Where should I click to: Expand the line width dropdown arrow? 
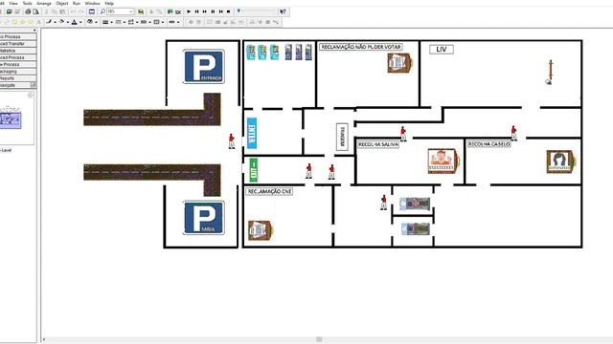click(x=111, y=22)
